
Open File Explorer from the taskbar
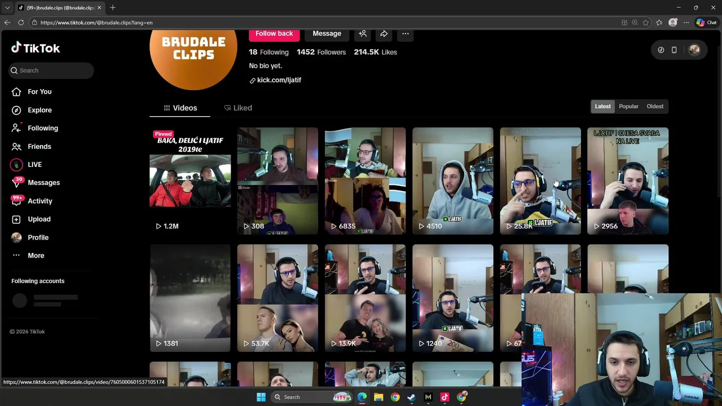pos(378,397)
